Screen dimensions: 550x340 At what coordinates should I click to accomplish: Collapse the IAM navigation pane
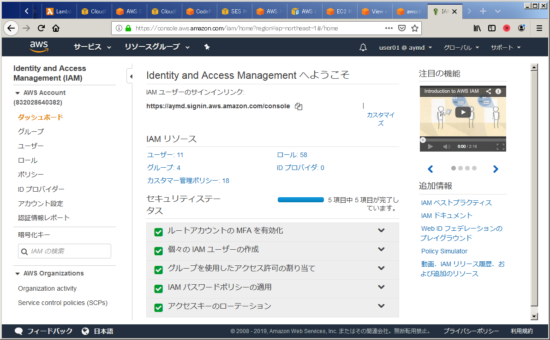(x=131, y=76)
